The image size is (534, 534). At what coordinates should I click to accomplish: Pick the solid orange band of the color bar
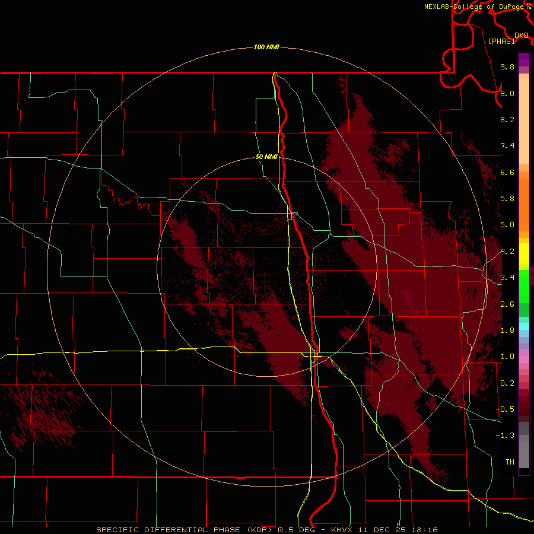524,205
